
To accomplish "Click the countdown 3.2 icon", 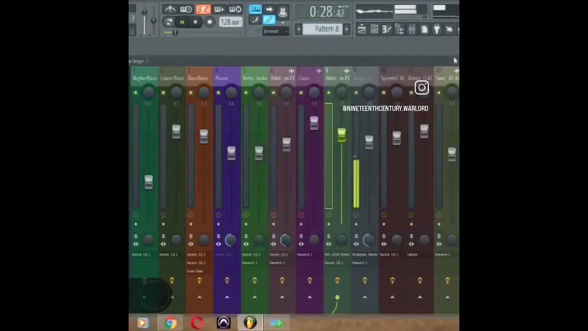I will tap(203, 9).
